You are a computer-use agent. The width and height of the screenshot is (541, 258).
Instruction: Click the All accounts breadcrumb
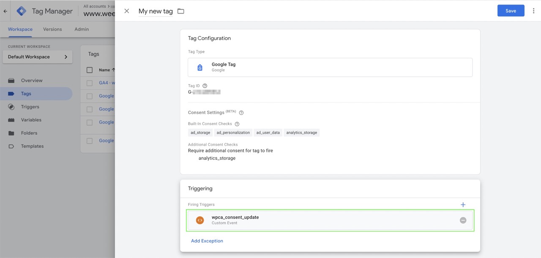[x=95, y=6]
